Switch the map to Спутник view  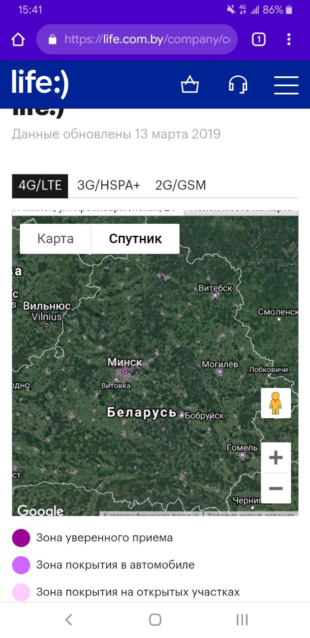tap(135, 239)
